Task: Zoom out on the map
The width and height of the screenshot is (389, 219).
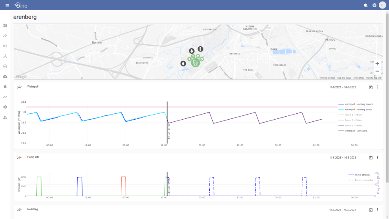Action: [377, 71]
